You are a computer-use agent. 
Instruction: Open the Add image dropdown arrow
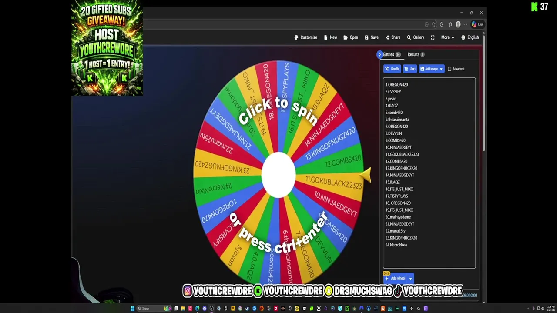(x=441, y=69)
